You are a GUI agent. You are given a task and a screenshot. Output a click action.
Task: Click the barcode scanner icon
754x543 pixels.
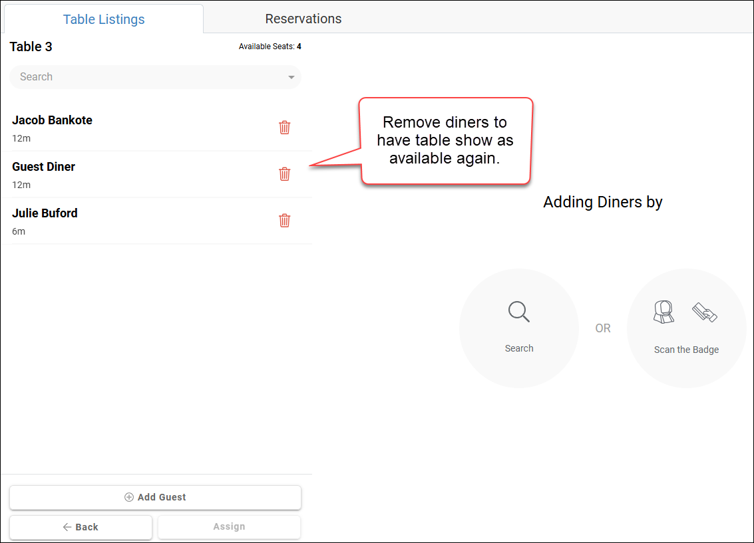pos(663,312)
